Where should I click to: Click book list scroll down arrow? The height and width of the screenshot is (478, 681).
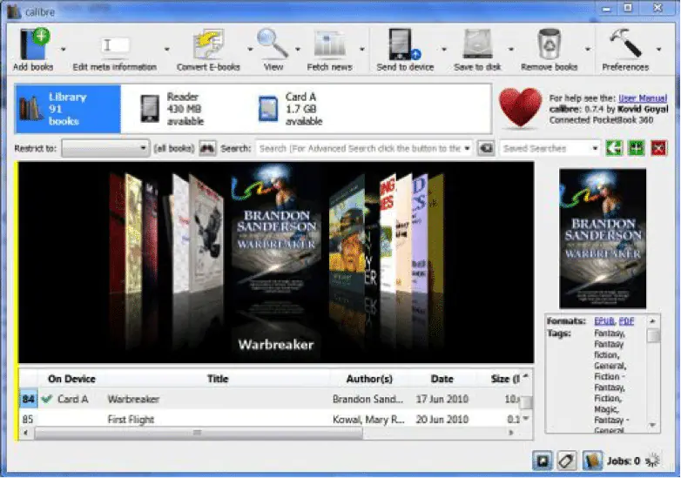tap(526, 419)
